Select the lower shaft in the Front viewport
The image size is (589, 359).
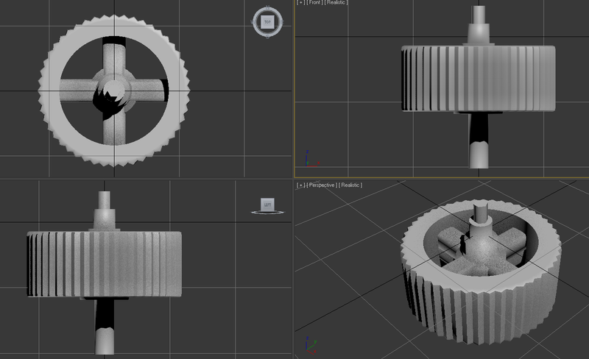pos(479,147)
